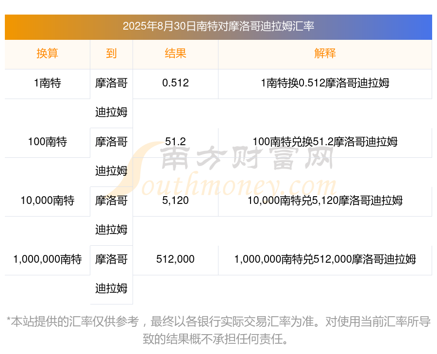Screen dimensions: 437x354
Task: Click 摩洛哥 in the 100南特 row
Action: click(111, 142)
